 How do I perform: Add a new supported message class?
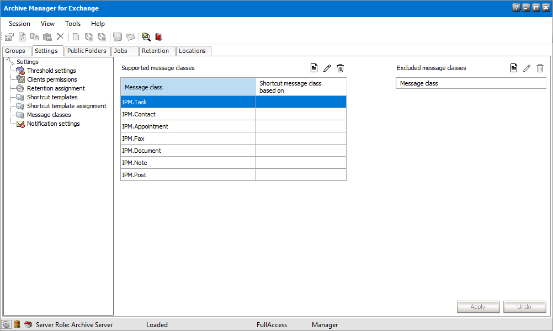[x=314, y=68]
